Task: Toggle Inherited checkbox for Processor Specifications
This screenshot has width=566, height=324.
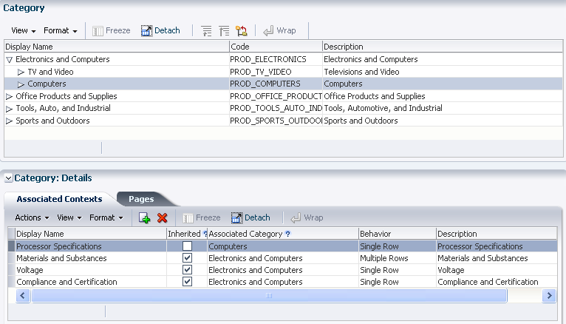Action: pos(187,246)
